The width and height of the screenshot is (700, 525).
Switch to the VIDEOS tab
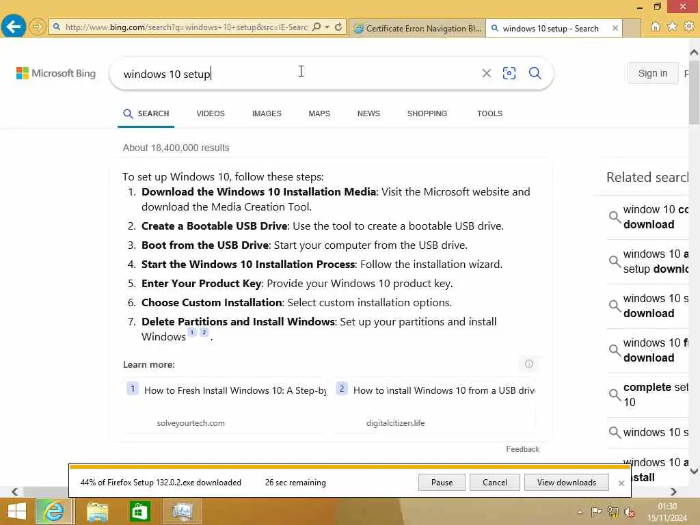click(211, 114)
